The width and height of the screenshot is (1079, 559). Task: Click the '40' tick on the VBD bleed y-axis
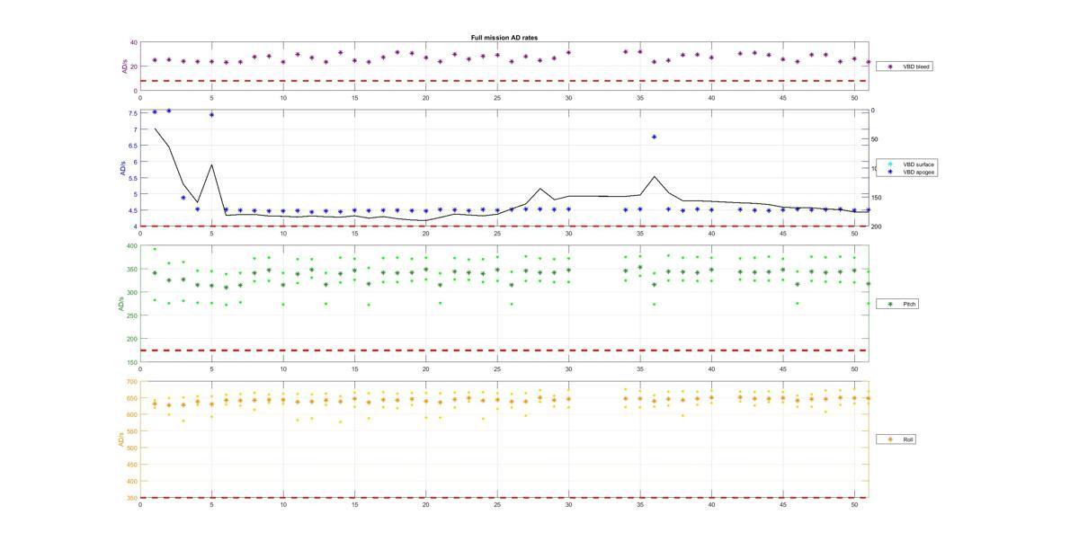click(x=133, y=42)
